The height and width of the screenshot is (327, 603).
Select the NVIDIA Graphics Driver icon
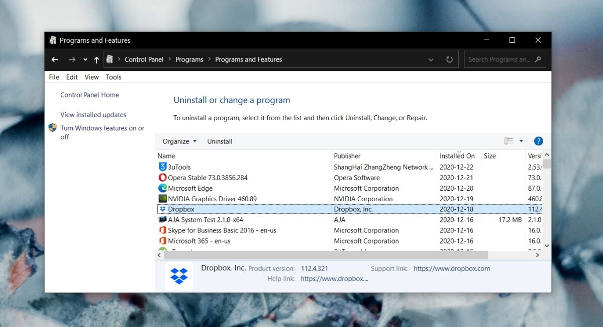pos(162,199)
